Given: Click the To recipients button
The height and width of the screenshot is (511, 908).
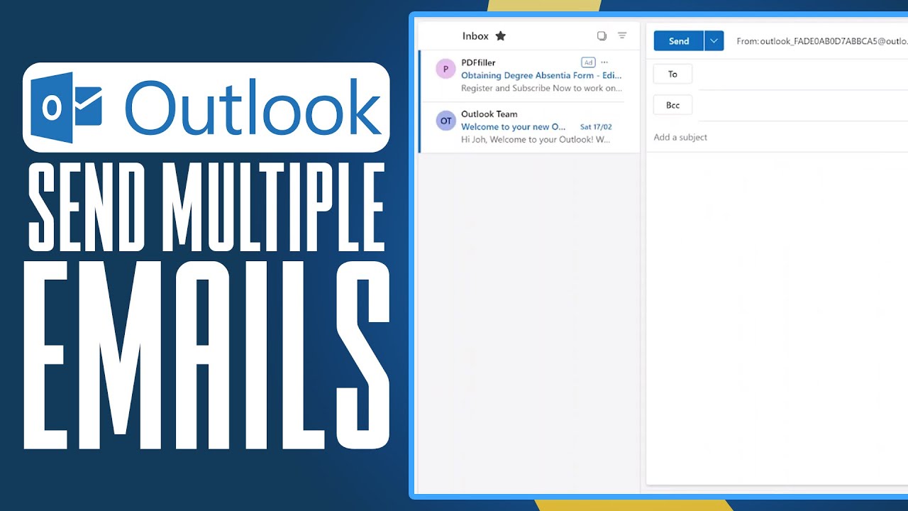Looking at the screenshot, I should pos(672,74).
